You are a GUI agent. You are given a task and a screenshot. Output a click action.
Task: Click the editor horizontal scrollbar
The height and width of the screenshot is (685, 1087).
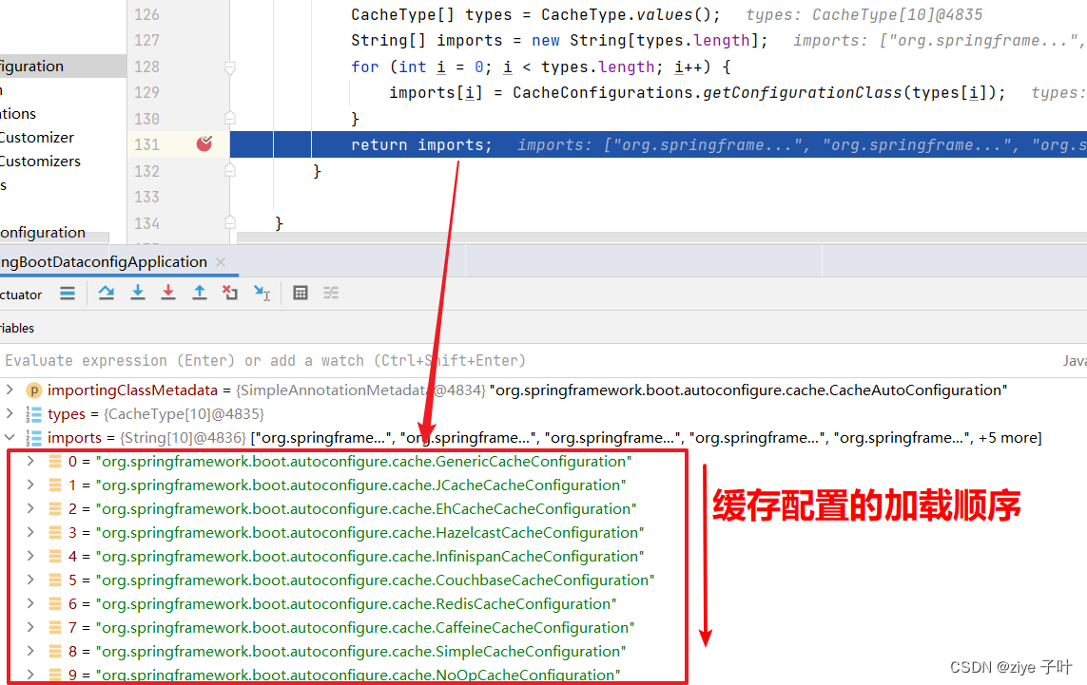coord(662,237)
